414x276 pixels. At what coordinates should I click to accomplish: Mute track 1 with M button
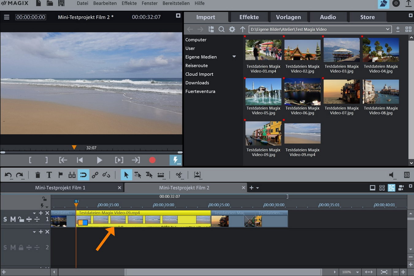coord(13,219)
